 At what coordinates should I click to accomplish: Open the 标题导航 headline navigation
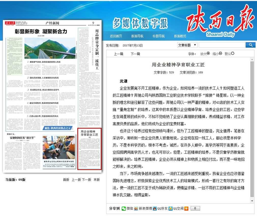[x=159, y=36]
